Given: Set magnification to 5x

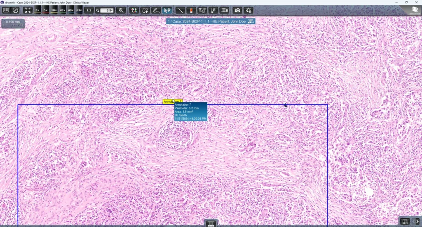Looking at the screenshot, I should tap(45, 10).
